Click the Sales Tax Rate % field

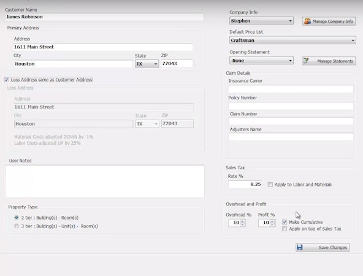(x=245, y=185)
